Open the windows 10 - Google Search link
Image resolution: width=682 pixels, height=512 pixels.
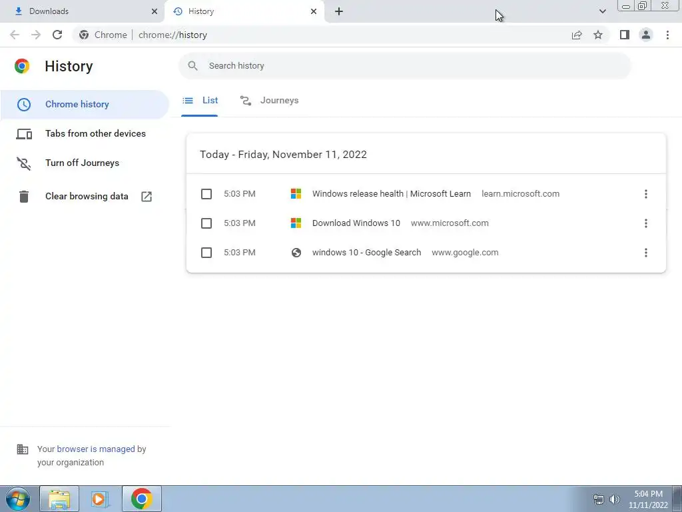[367, 253]
